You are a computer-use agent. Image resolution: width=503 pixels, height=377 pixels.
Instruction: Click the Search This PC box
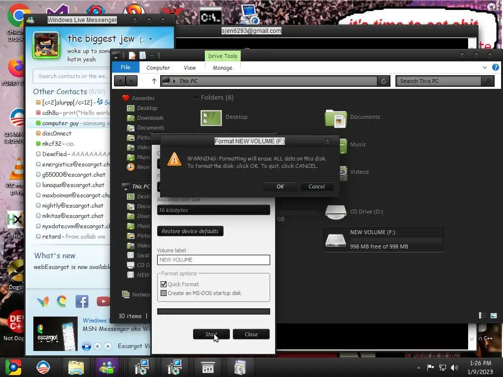tap(439, 81)
